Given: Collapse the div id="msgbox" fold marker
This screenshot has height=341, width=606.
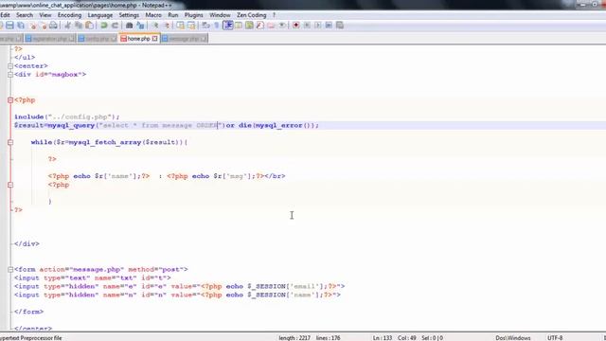Looking at the screenshot, I should point(10,75).
